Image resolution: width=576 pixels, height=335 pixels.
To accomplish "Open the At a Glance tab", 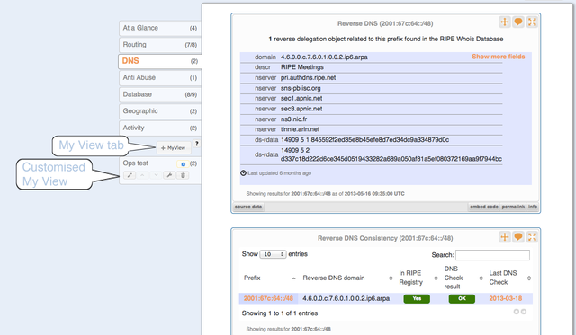I will click(160, 28).
